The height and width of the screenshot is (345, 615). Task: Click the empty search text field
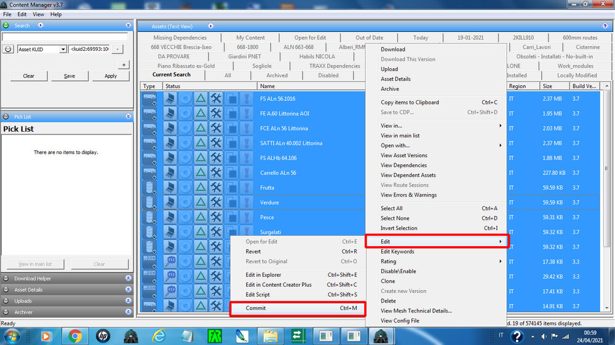pos(65,37)
